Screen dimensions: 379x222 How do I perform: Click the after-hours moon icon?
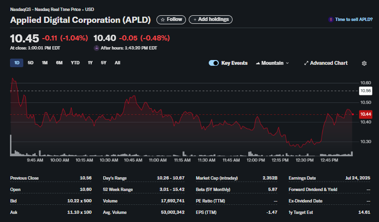tap(97, 48)
